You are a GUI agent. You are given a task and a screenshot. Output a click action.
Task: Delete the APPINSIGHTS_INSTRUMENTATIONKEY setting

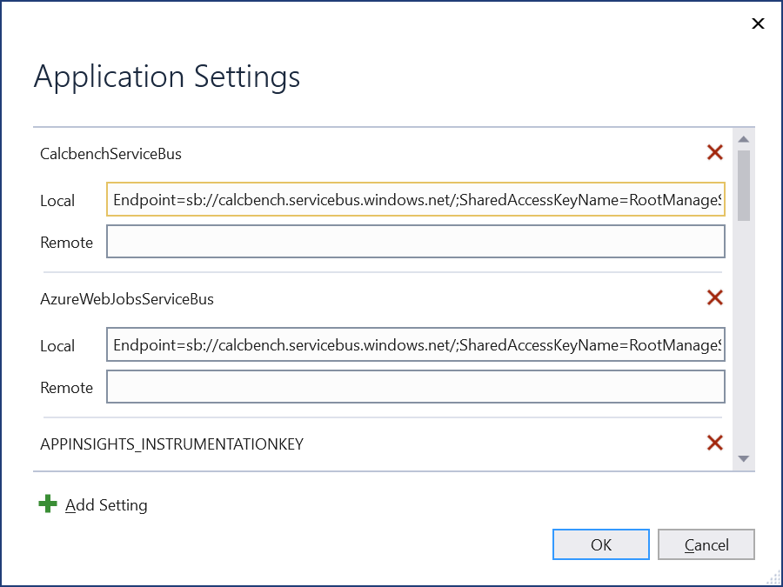tap(714, 443)
